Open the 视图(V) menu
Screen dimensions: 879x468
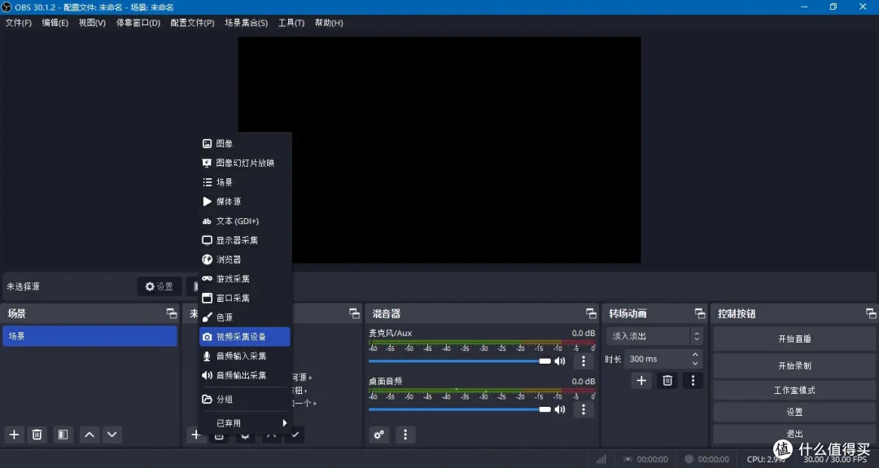(x=92, y=23)
